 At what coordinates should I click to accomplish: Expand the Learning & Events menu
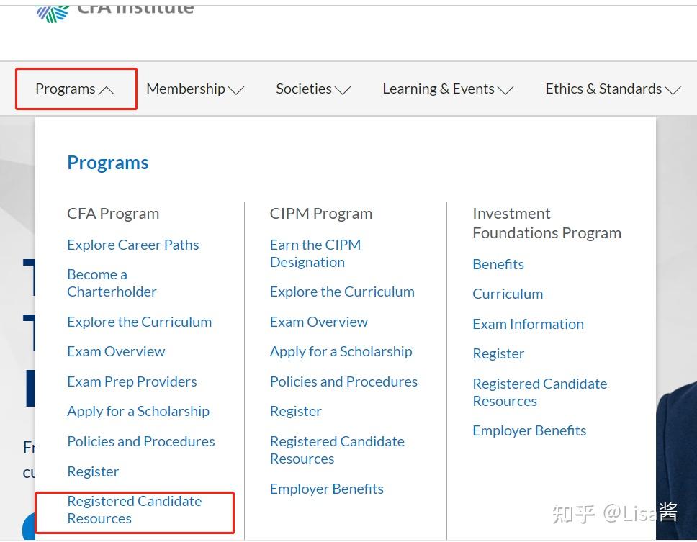(x=447, y=89)
